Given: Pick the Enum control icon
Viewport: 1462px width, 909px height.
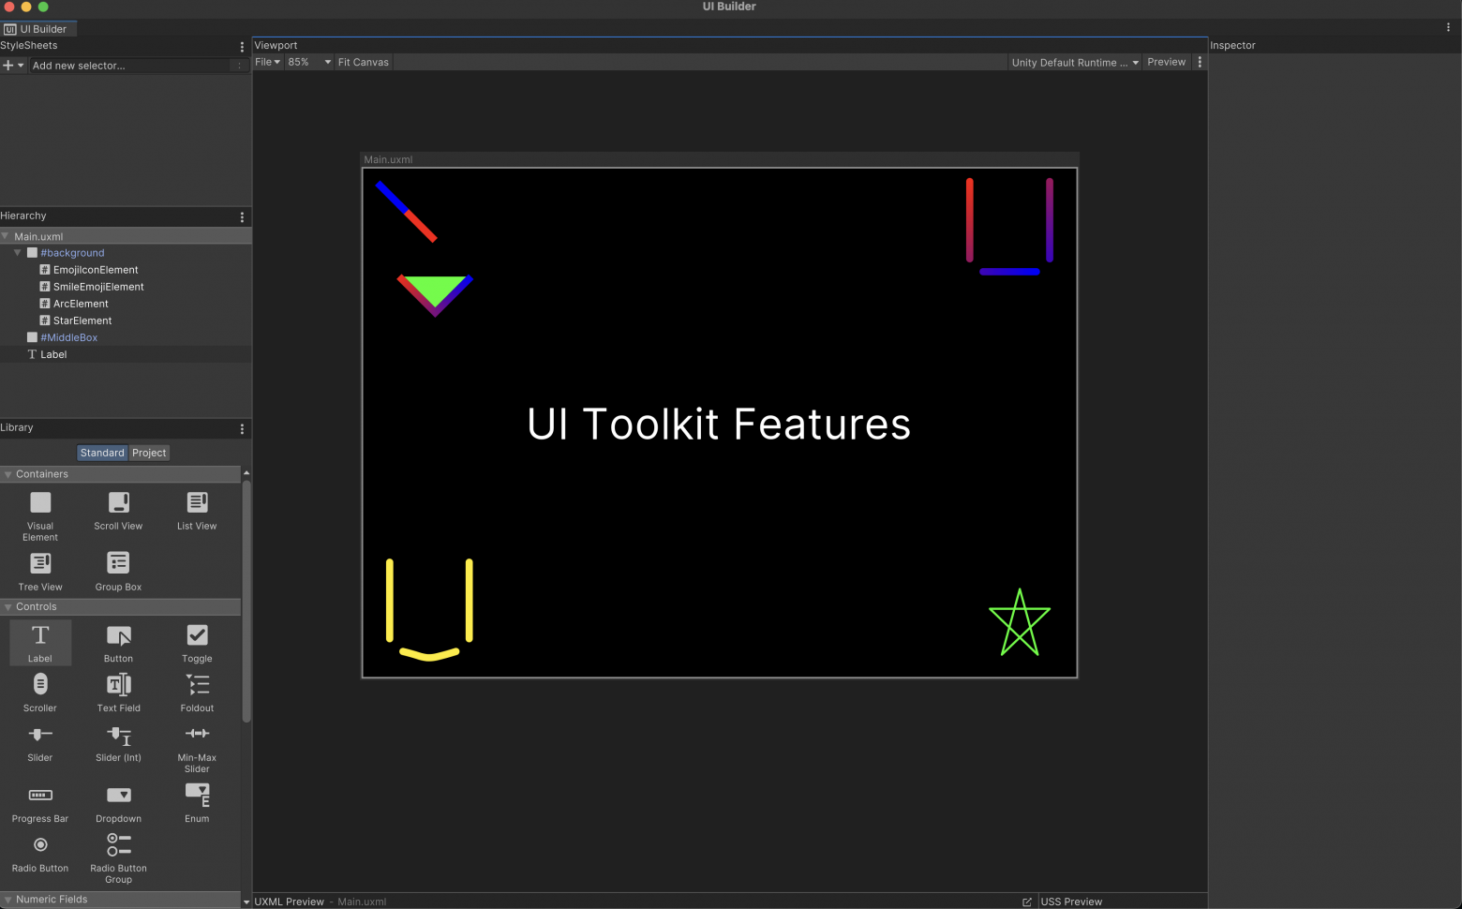Looking at the screenshot, I should click(198, 795).
